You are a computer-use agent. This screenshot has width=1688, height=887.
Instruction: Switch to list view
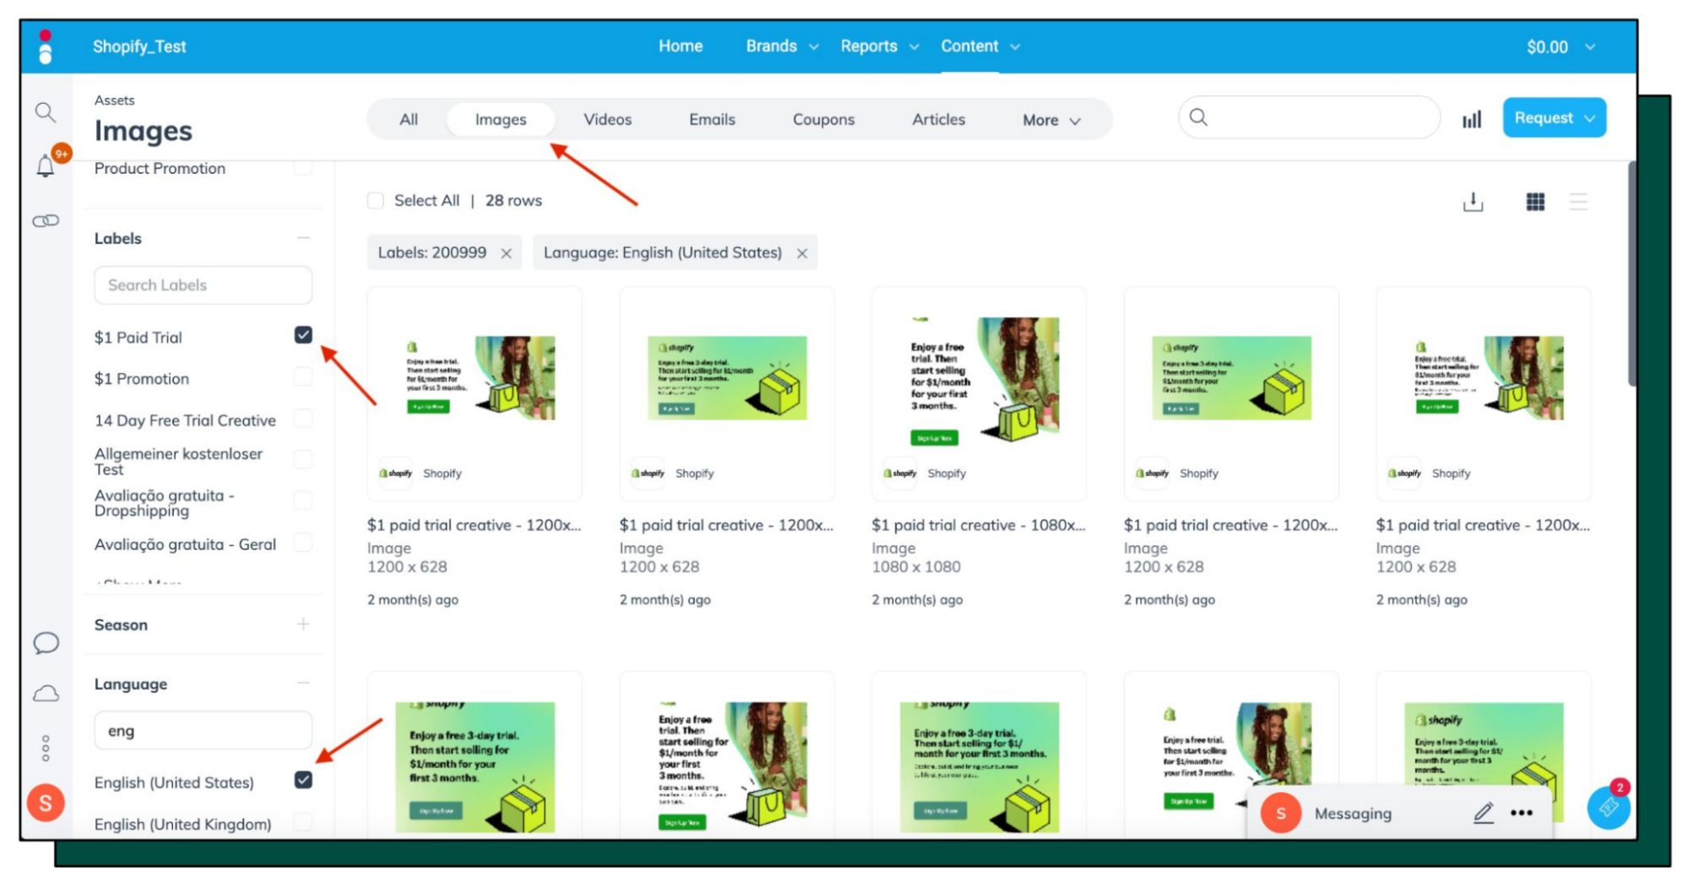[1578, 202]
